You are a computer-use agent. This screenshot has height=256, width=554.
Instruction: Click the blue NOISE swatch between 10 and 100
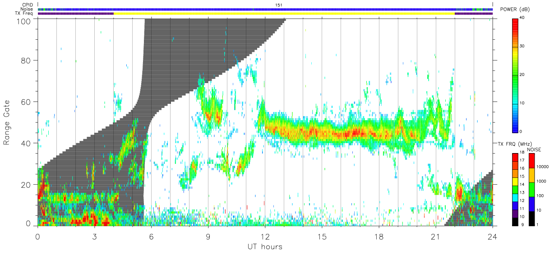click(x=531, y=204)
